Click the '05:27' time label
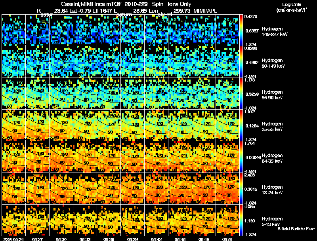317x241 pixels. tap(37, 239)
